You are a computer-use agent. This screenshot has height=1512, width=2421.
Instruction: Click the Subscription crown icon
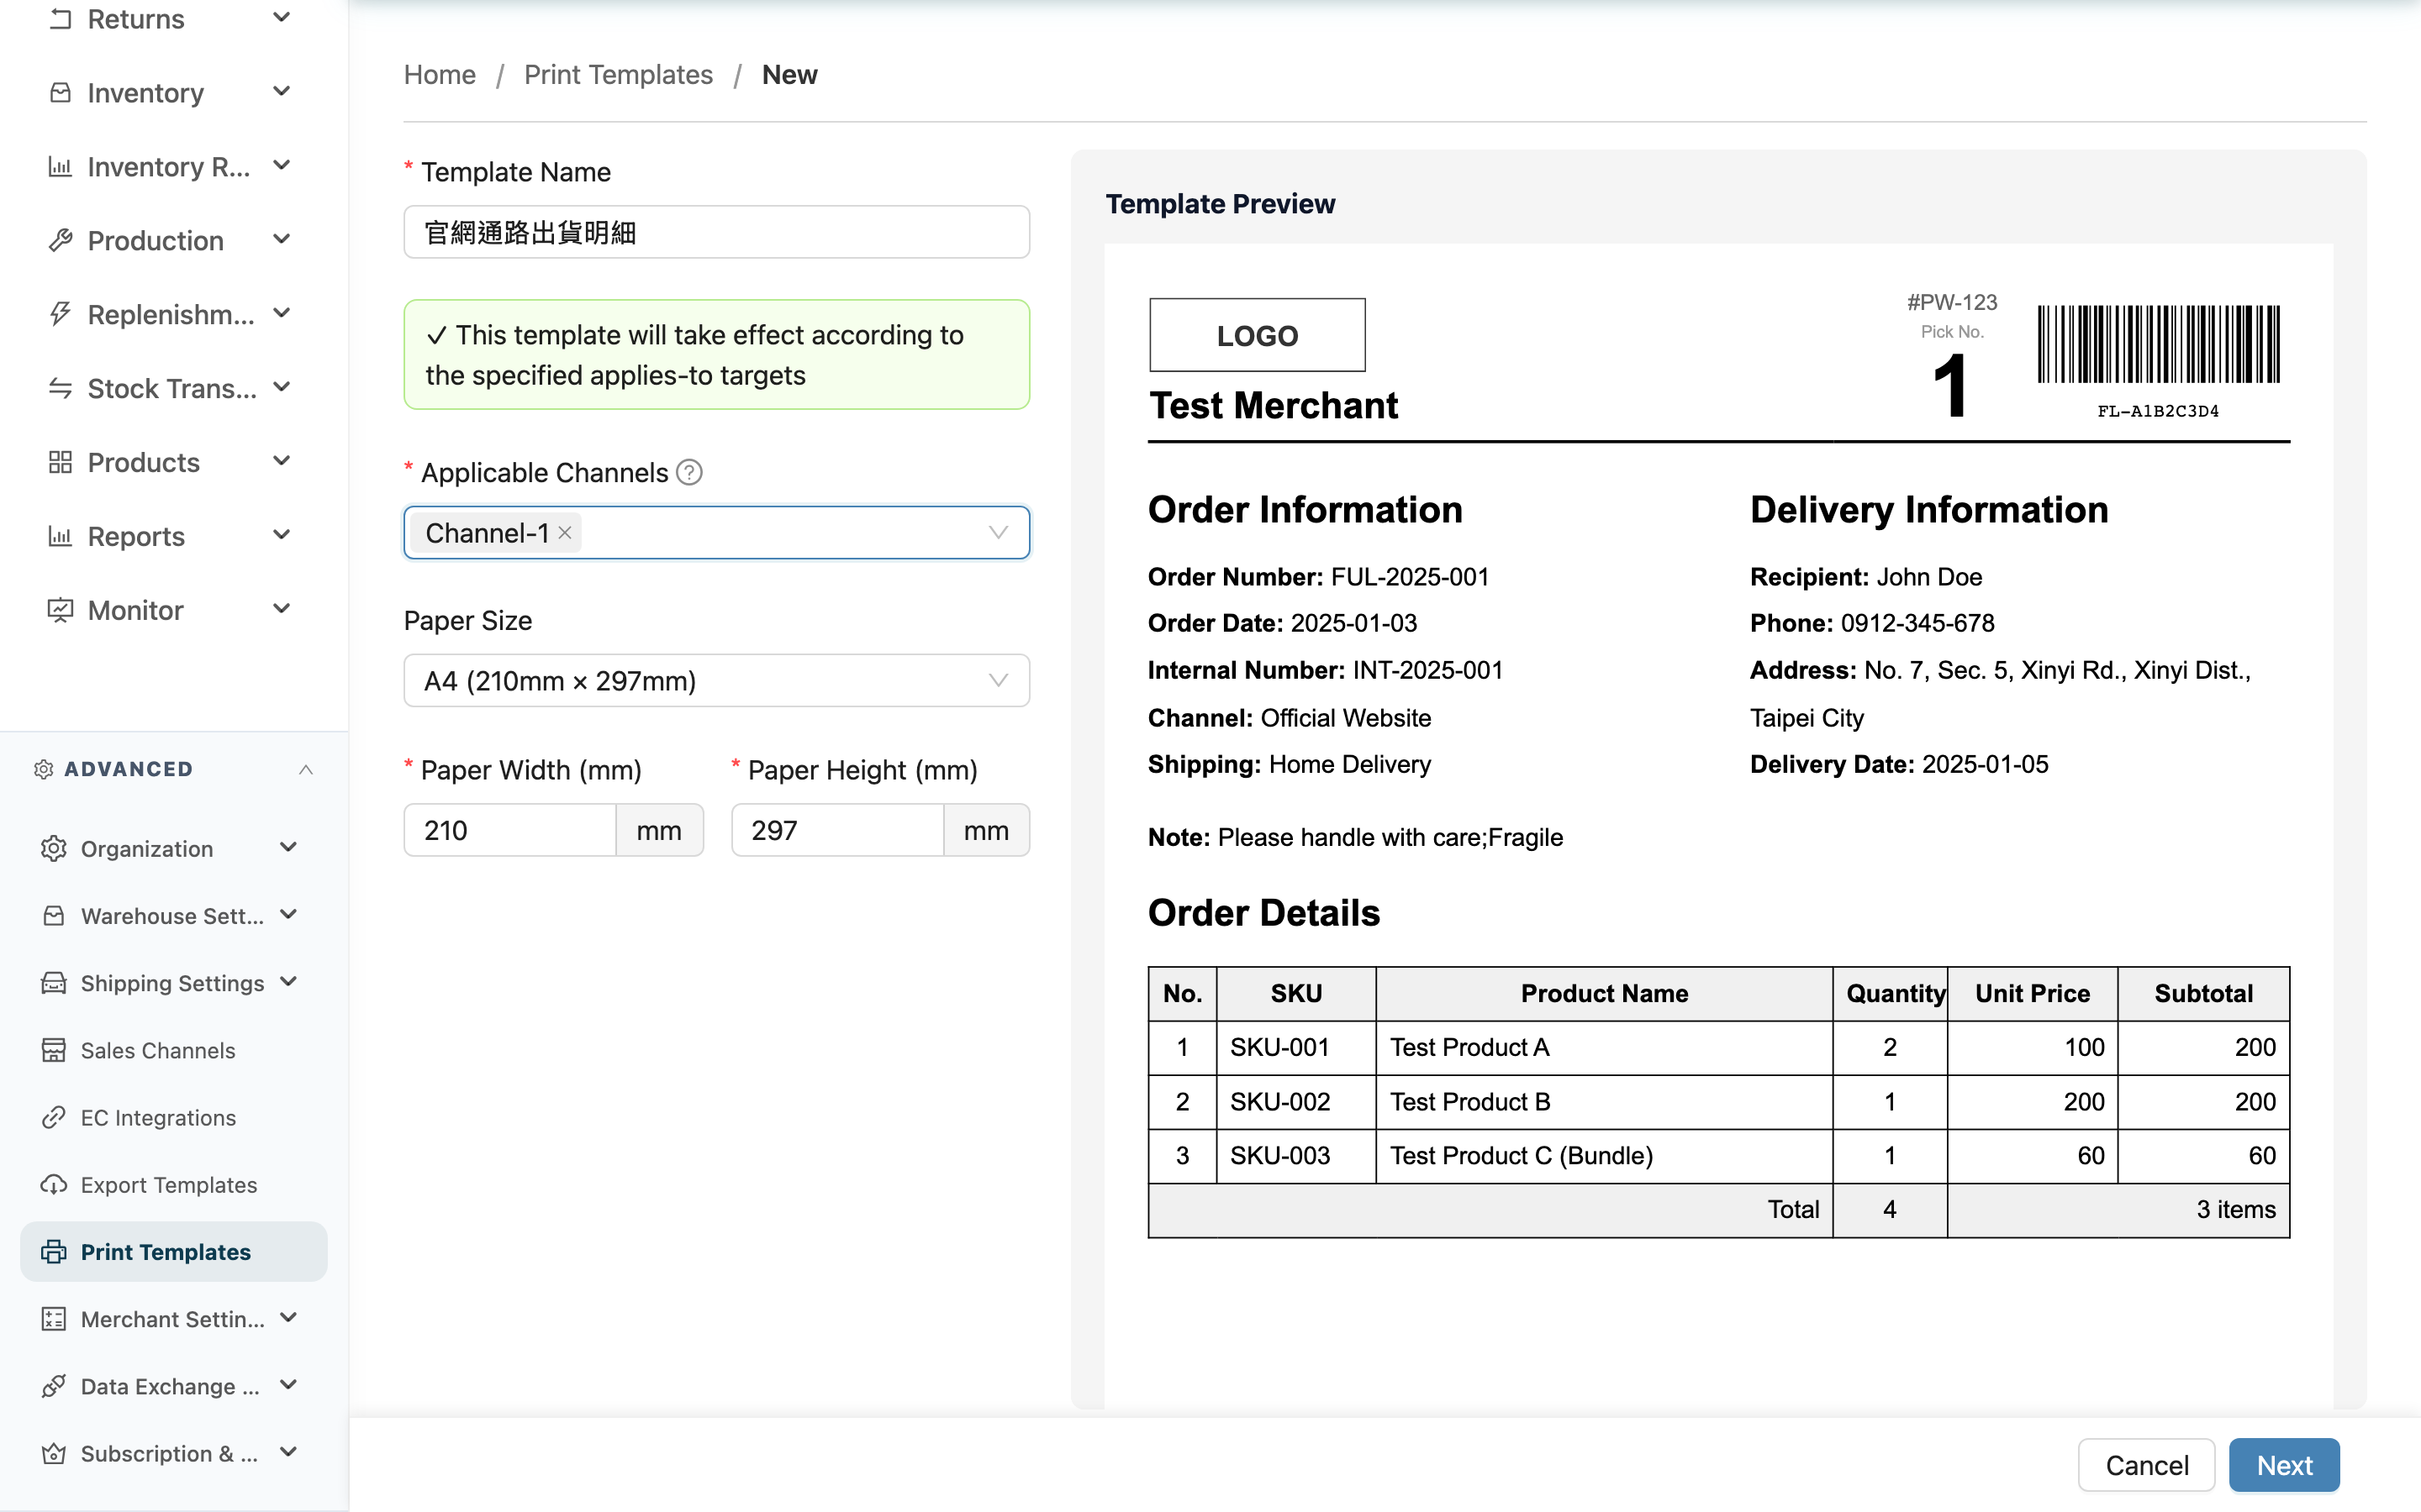point(54,1454)
